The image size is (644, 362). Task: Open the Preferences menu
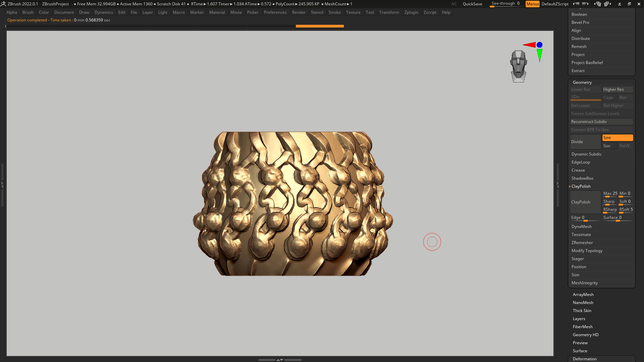tap(275, 12)
